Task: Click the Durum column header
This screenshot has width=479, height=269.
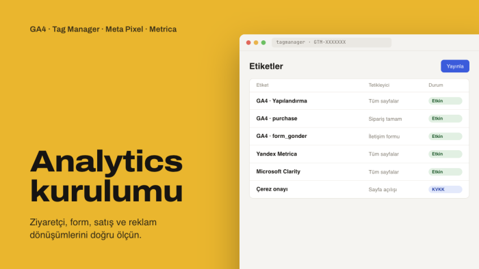Action: coord(436,85)
